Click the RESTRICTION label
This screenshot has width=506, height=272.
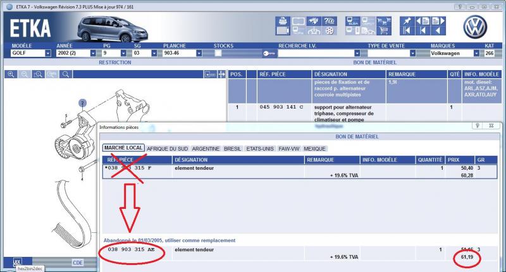[x=115, y=62]
